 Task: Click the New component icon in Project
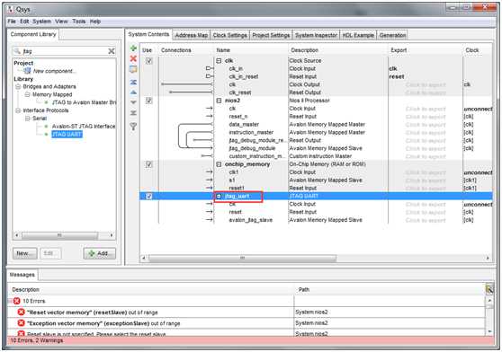click(28, 71)
